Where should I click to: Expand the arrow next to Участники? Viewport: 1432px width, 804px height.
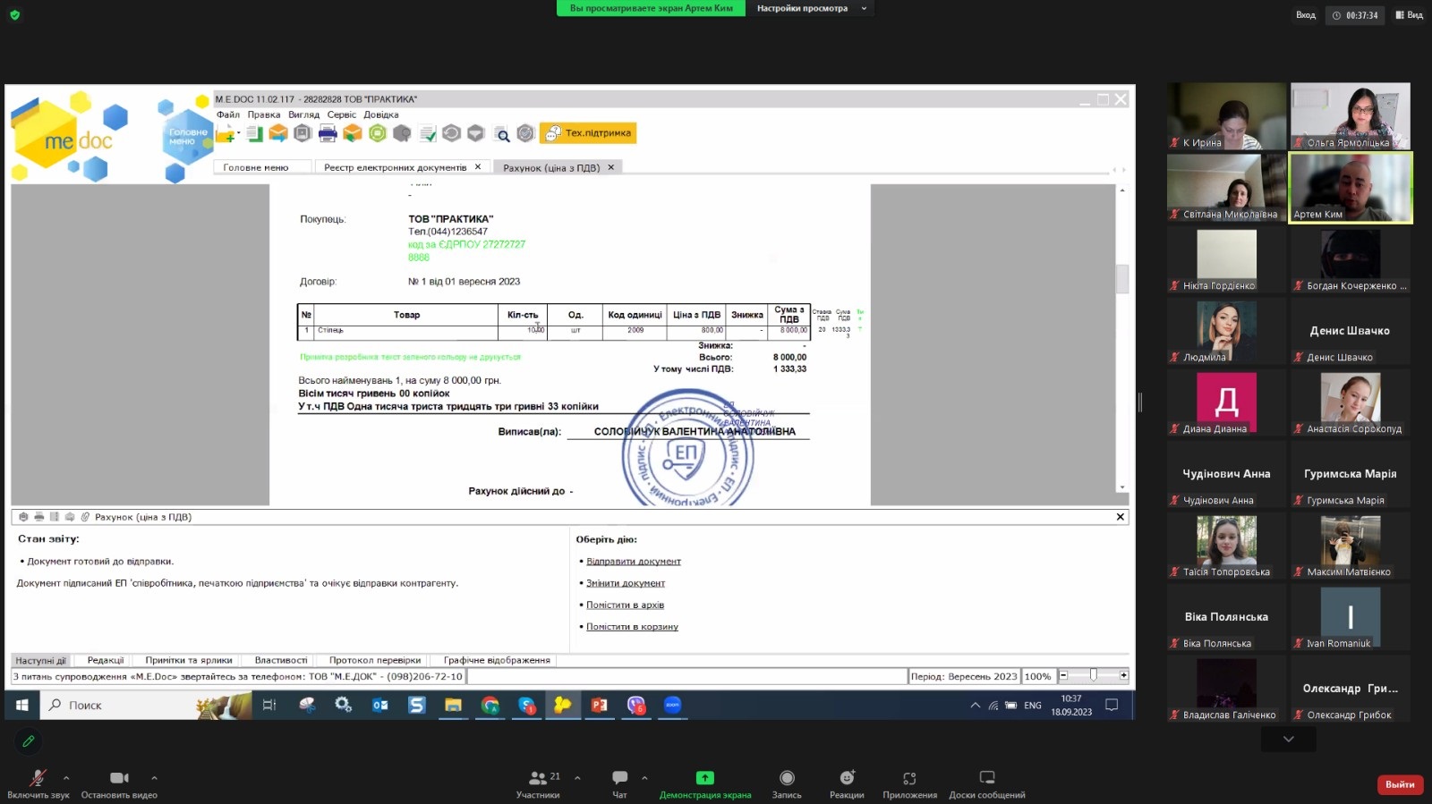(x=577, y=778)
